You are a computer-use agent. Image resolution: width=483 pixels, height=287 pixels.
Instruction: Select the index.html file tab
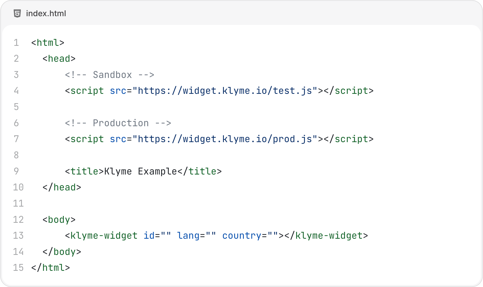pos(40,13)
